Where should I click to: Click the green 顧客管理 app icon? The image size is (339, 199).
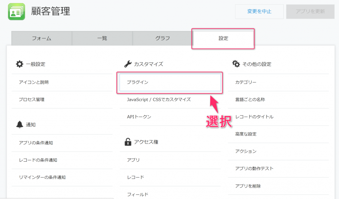(x=17, y=12)
